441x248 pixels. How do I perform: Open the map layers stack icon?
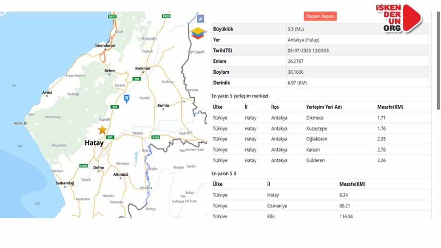tap(197, 33)
